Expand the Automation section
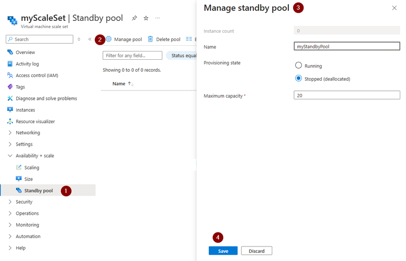This screenshot has height=261, width=406. click(x=10, y=236)
